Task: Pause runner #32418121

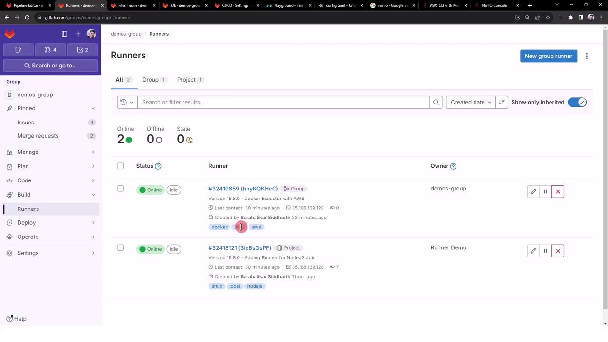Action: click(545, 251)
